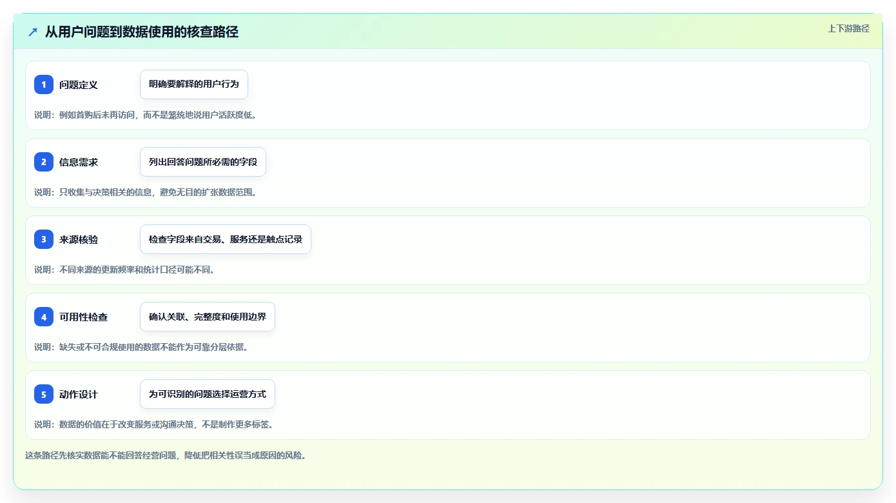Select the 为可识别的问题选择运营方式 chip
The width and height of the screenshot is (896, 503).
pyautogui.click(x=208, y=394)
